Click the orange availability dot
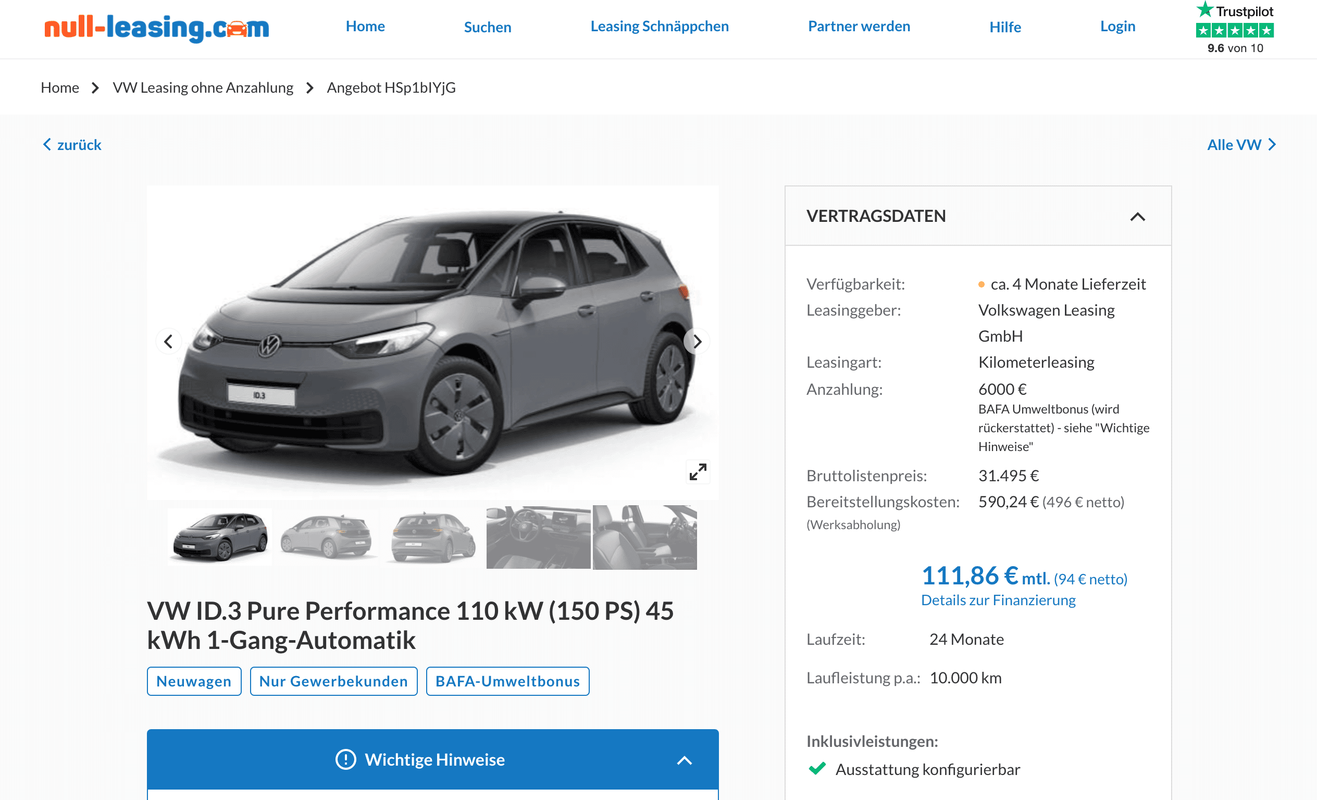 point(981,284)
